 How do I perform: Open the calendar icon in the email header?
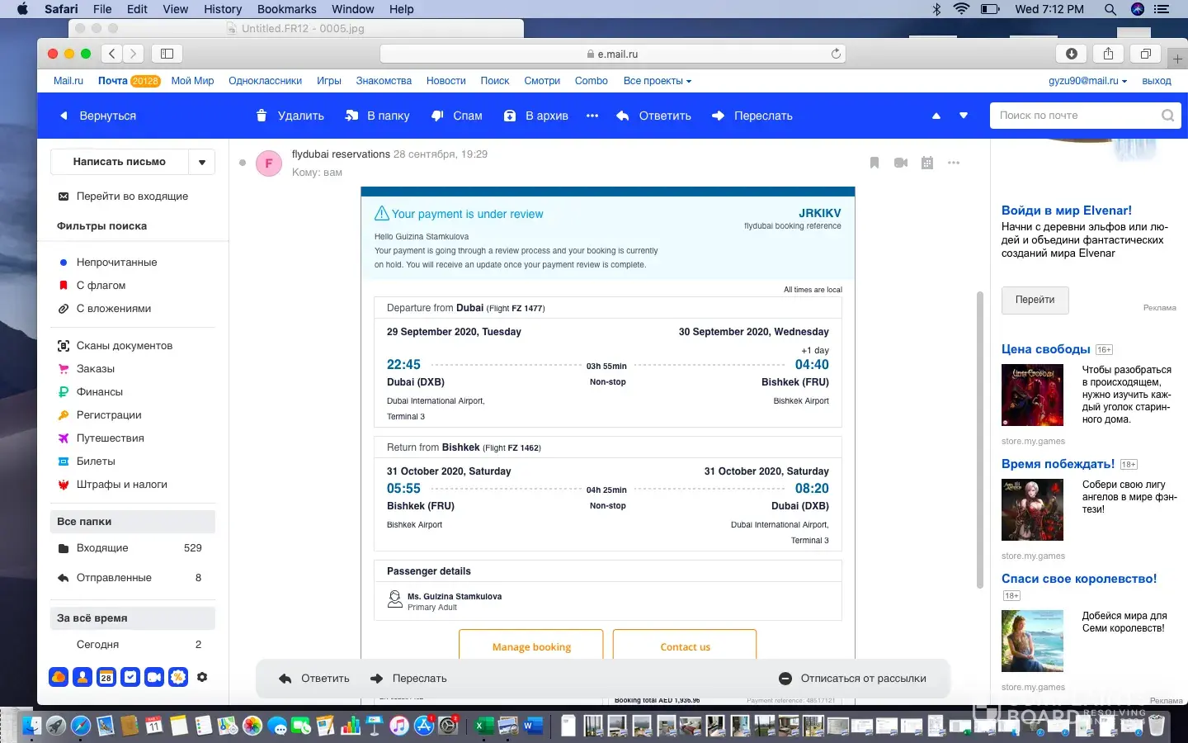[x=927, y=163]
